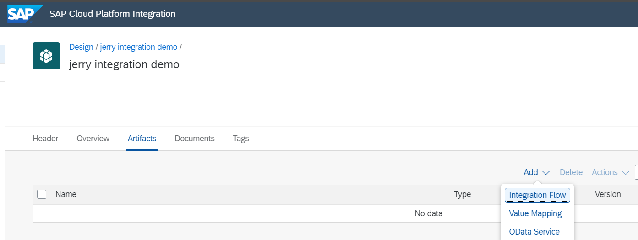Click the jerry integration demo breadcrumb link
The height and width of the screenshot is (240, 638).
tap(139, 47)
